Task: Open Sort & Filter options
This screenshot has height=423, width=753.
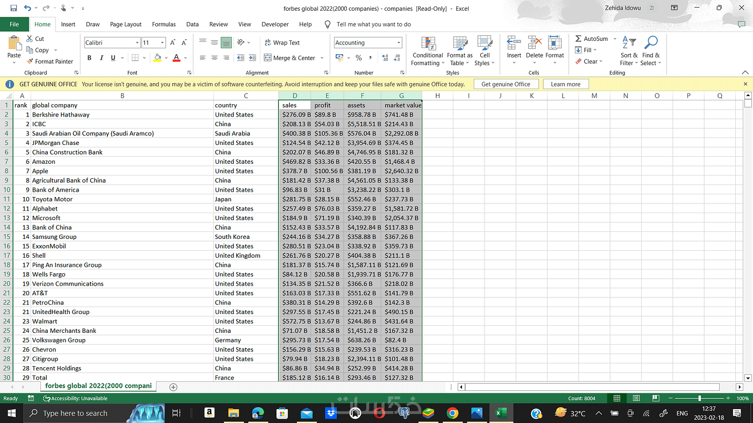Action: click(629, 52)
